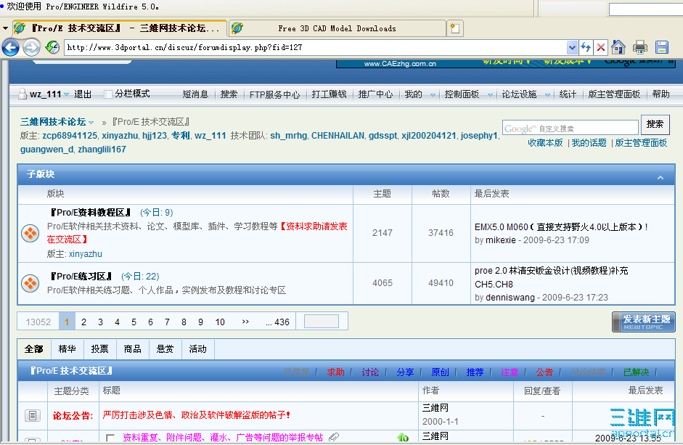Click the 搜索 button next to Google field

pyautogui.click(x=655, y=125)
